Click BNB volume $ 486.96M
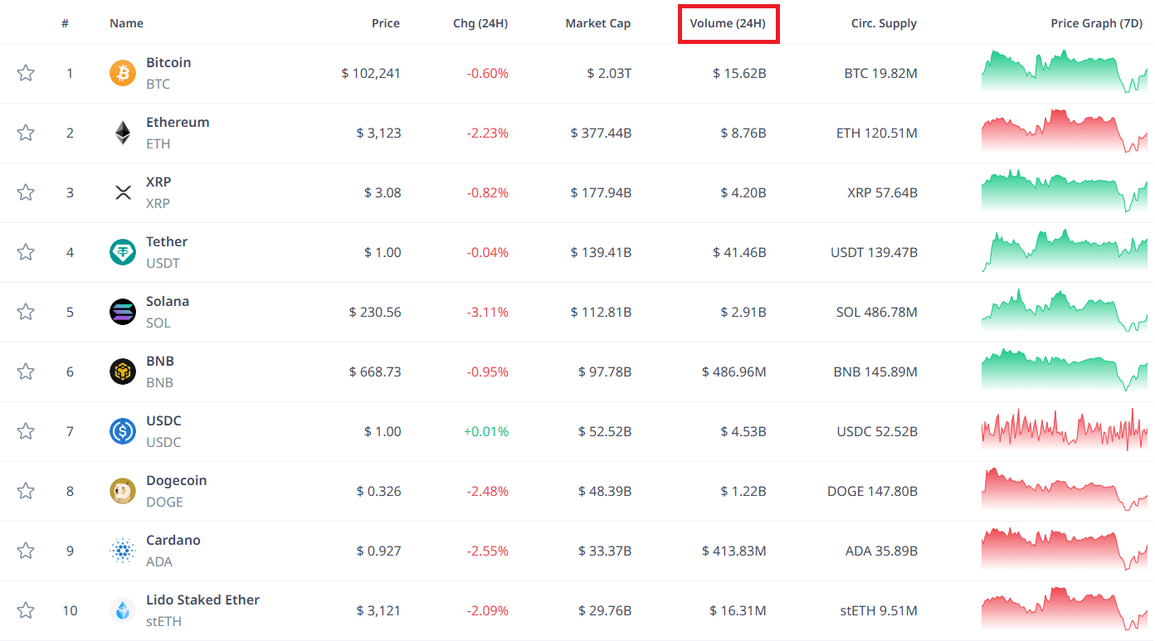 point(734,371)
